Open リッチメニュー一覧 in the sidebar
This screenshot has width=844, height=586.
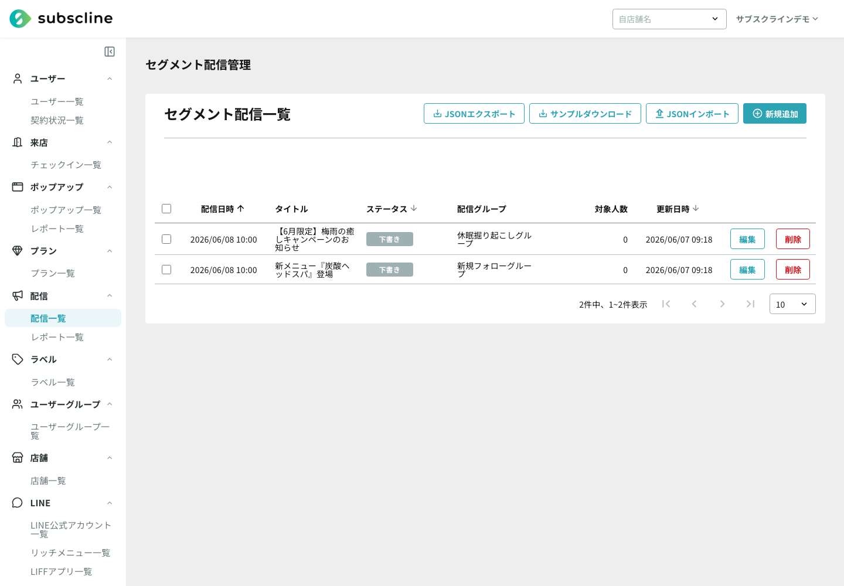[70, 553]
